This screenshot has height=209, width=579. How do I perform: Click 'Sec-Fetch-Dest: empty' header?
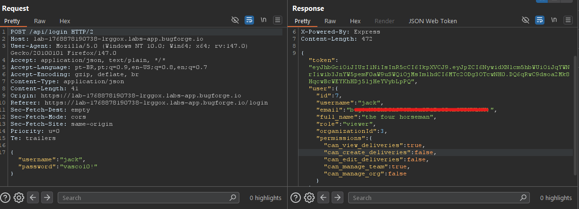pos(50,110)
